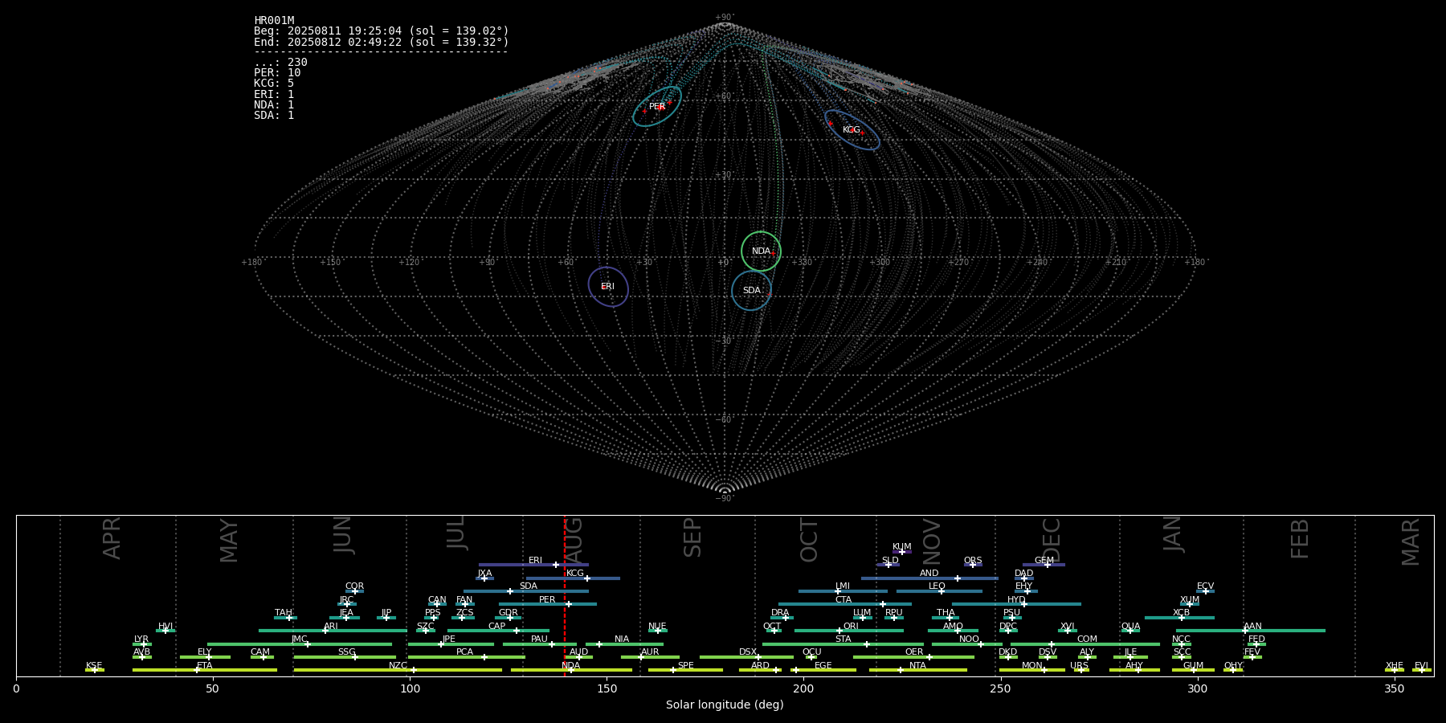1446x723 pixels.
Task: Click the COM shower bar in timeline
Action: [1085, 644]
